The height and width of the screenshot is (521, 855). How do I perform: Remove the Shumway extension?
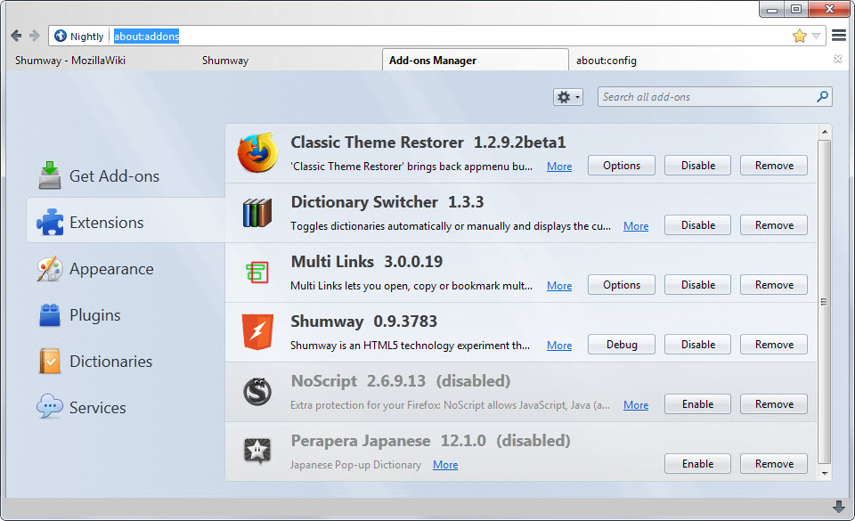tap(774, 345)
